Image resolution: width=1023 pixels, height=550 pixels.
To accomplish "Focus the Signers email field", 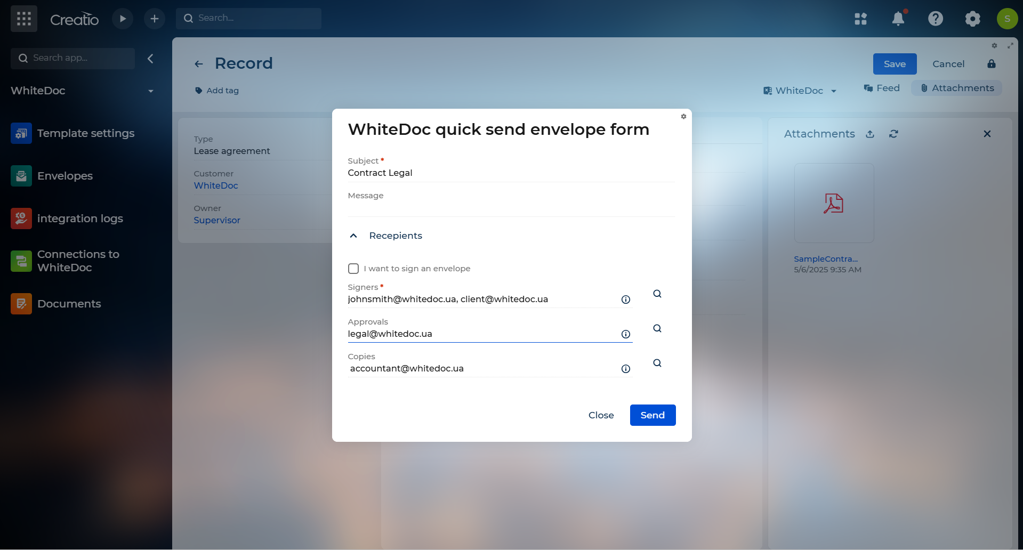I will pos(482,300).
